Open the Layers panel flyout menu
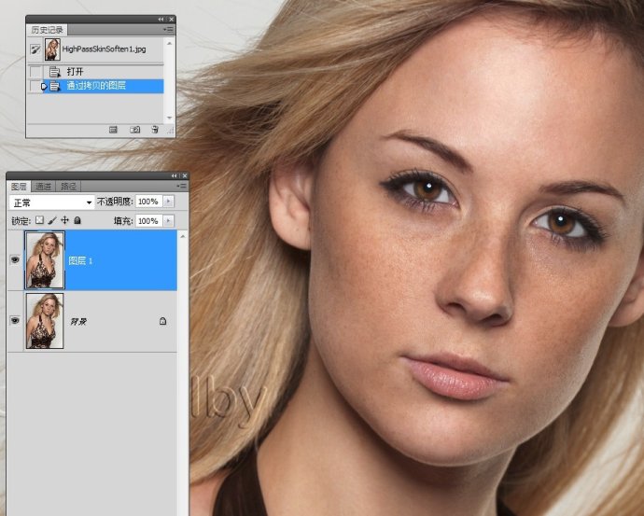The height and width of the screenshot is (516, 644). (182, 186)
